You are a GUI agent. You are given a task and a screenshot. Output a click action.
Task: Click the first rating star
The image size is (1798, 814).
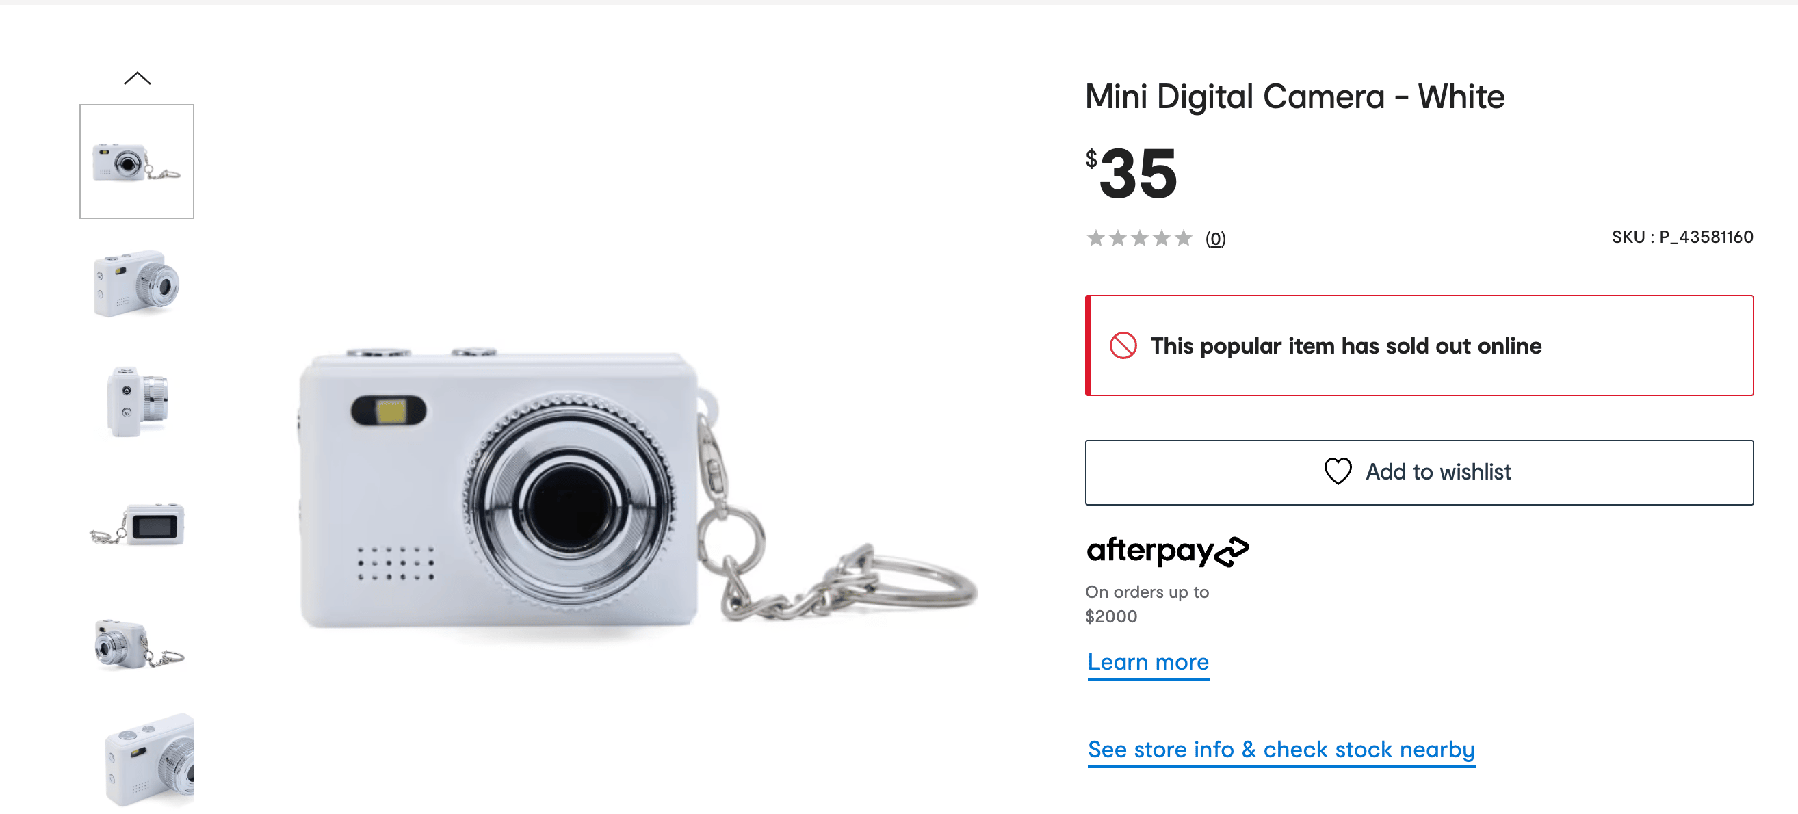1096,239
